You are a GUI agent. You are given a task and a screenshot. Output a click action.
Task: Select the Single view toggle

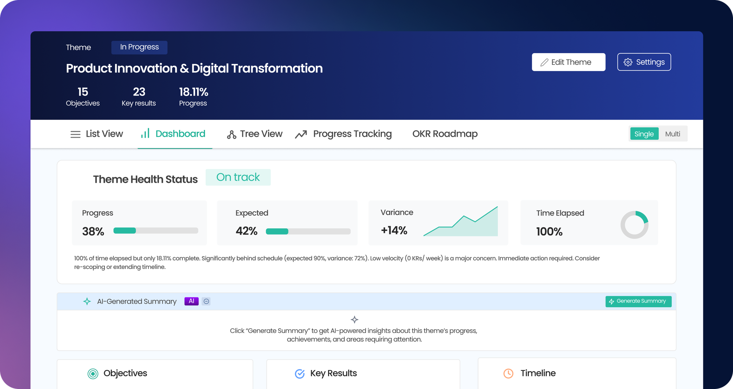click(644, 134)
